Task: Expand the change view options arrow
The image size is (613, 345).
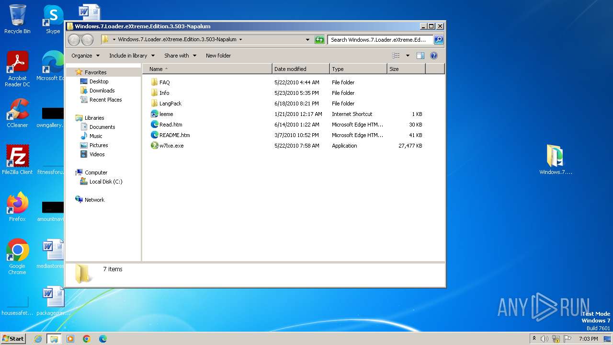Action: coord(408,56)
